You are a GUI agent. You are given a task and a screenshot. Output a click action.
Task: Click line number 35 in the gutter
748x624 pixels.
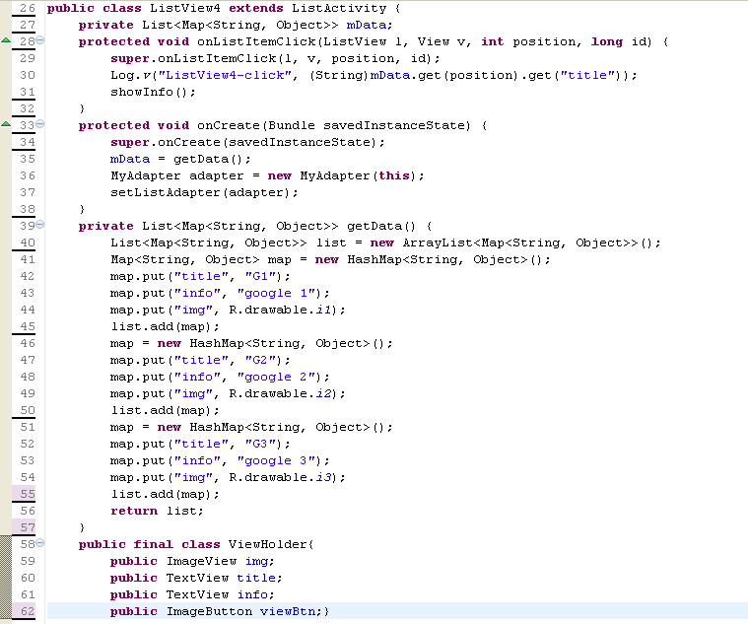[28, 159]
